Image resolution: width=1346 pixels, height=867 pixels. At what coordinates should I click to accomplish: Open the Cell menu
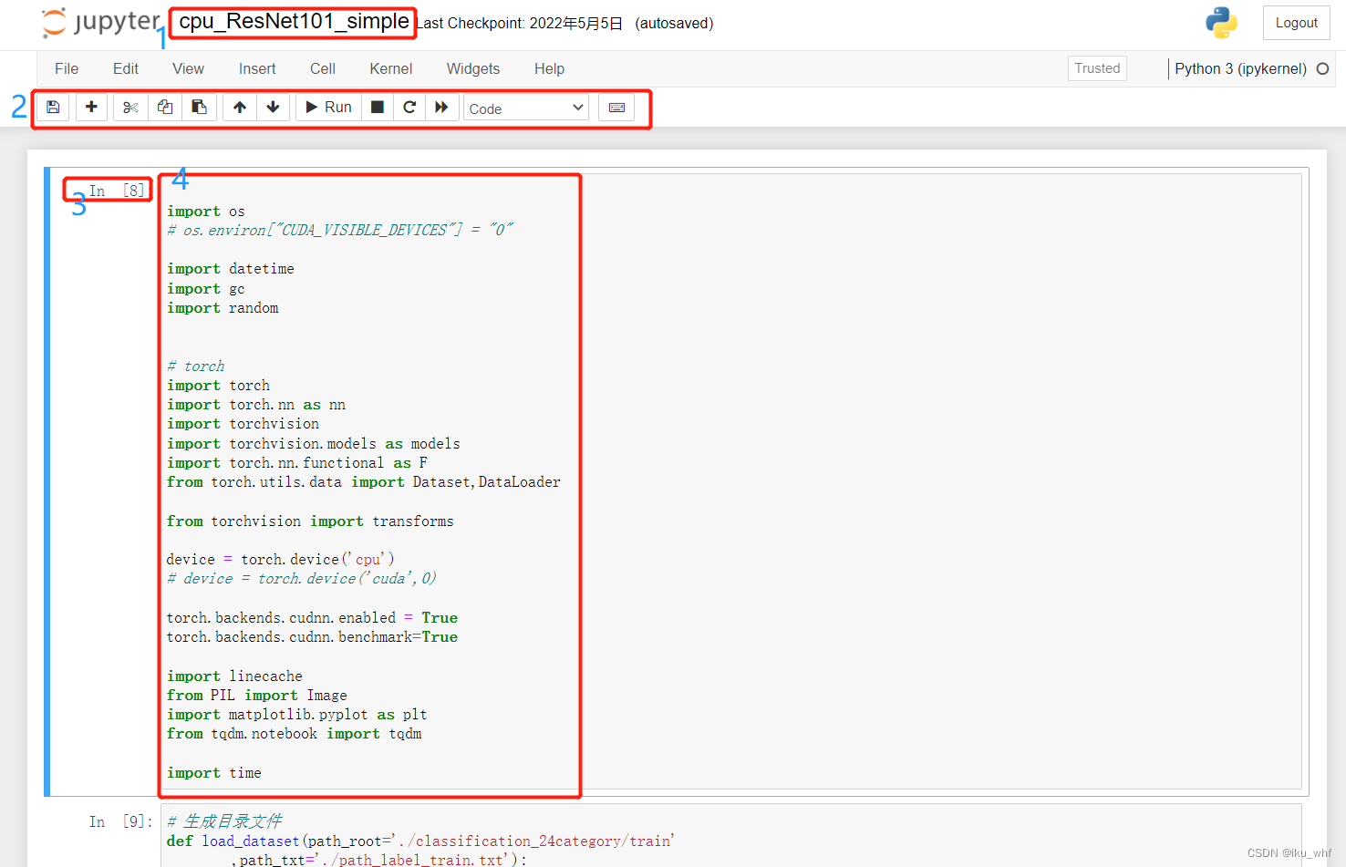coord(323,68)
